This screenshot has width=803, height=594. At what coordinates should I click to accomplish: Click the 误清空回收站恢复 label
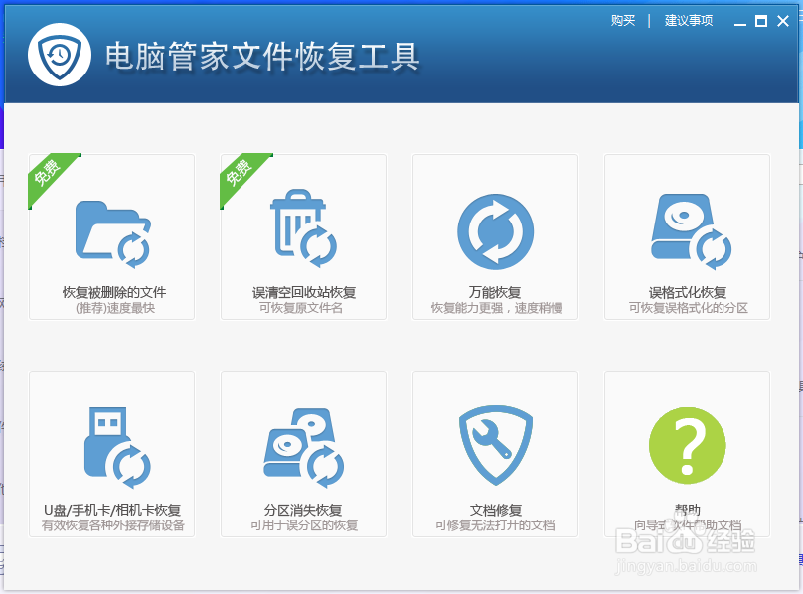(x=304, y=292)
